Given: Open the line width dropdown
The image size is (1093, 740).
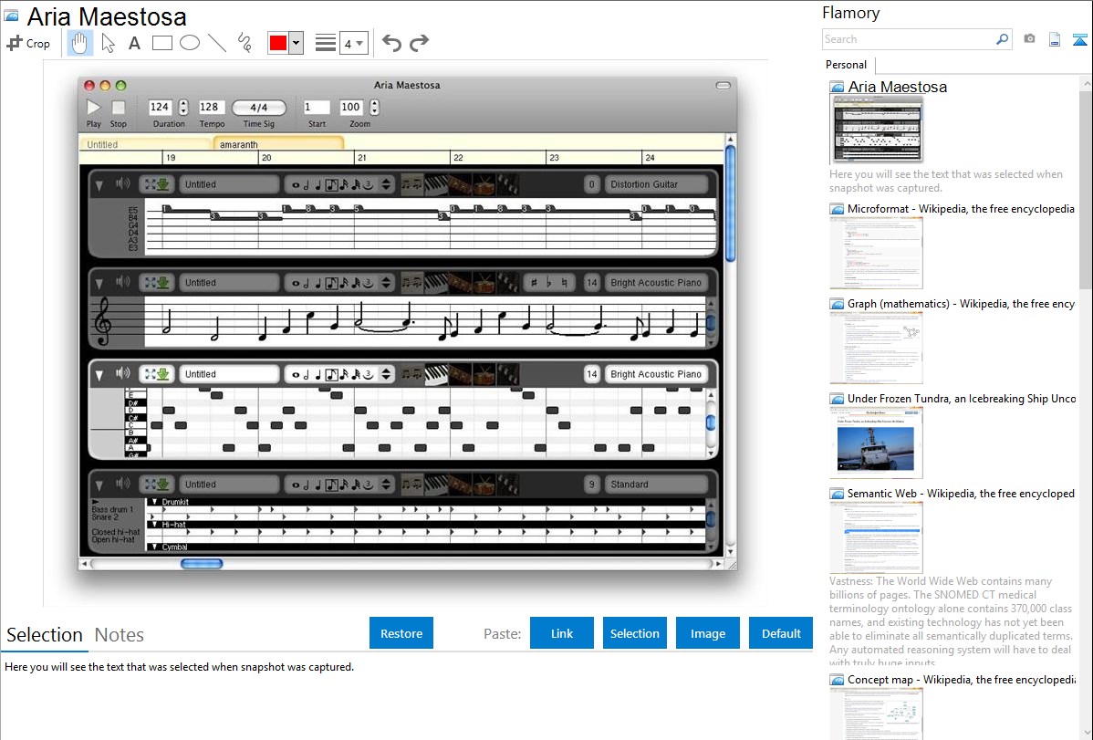Looking at the screenshot, I should [353, 43].
